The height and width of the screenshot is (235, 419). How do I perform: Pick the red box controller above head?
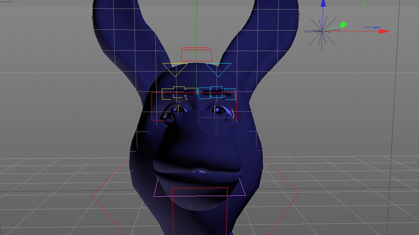(196, 55)
